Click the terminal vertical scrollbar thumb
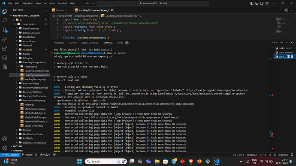Viewport: 296px width, 166px height. (272, 135)
